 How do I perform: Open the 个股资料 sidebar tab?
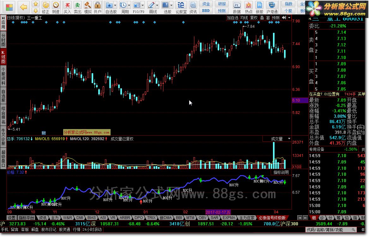click(3, 76)
